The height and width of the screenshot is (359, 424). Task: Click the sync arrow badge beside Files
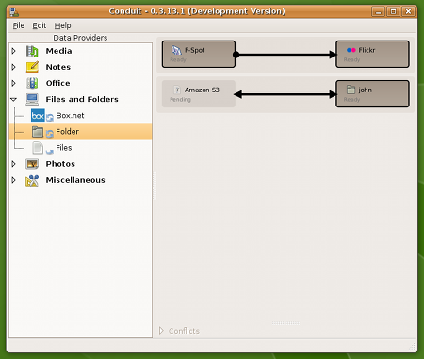pyautogui.click(x=50, y=152)
